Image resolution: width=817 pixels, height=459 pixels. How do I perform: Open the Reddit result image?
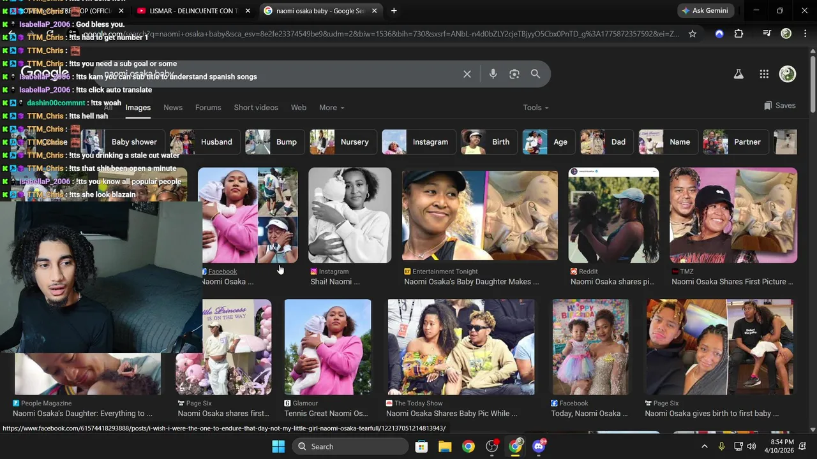pos(614,215)
